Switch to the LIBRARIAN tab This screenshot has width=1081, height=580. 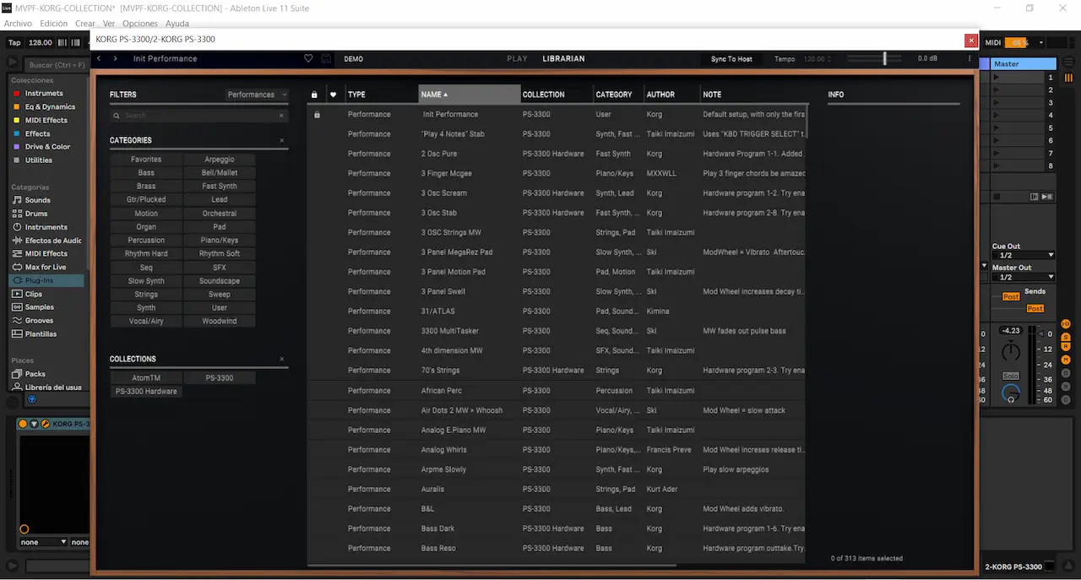pyautogui.click(x=563, y=59)
